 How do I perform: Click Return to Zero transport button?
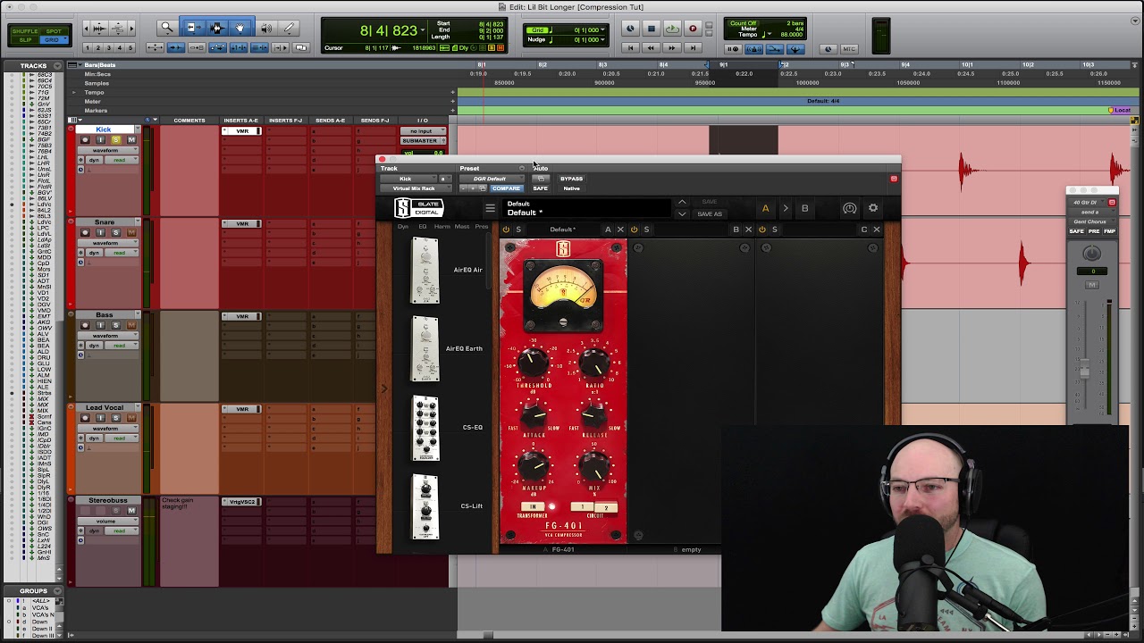pyautogui.click(x=630, y=47)
